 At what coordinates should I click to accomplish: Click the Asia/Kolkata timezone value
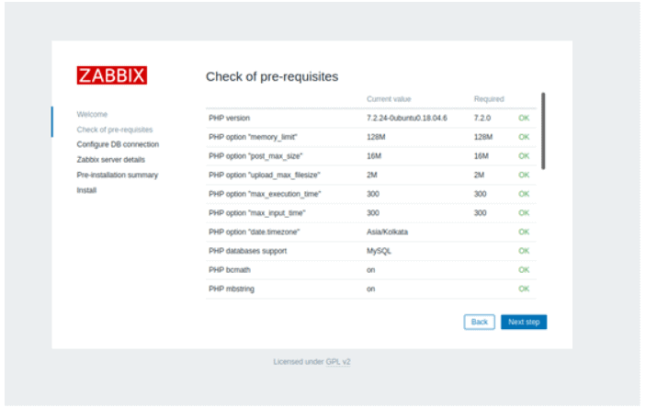(x=387, y=232)
